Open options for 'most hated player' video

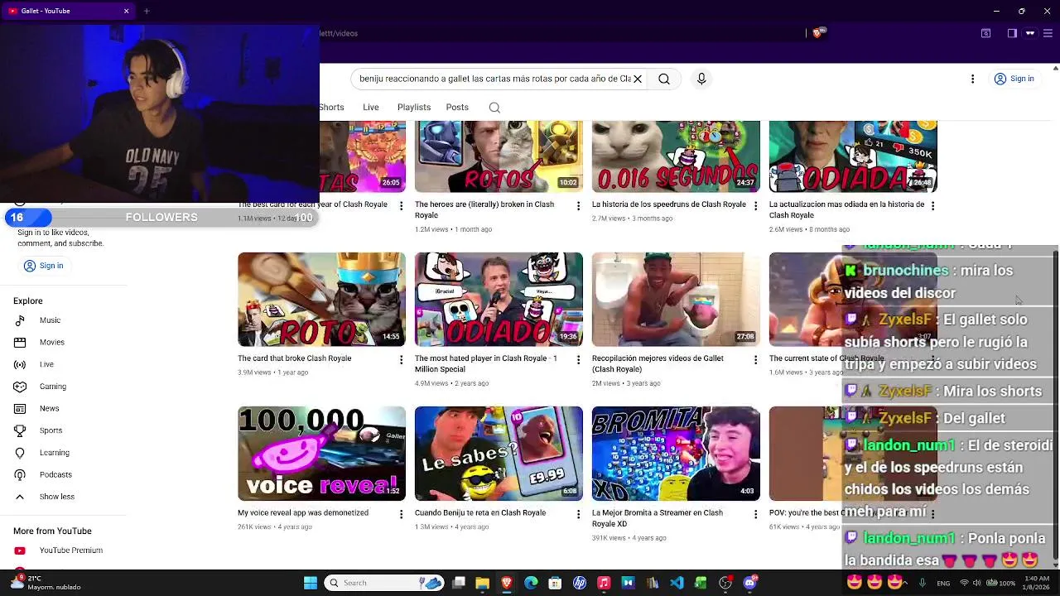point(579,359)
